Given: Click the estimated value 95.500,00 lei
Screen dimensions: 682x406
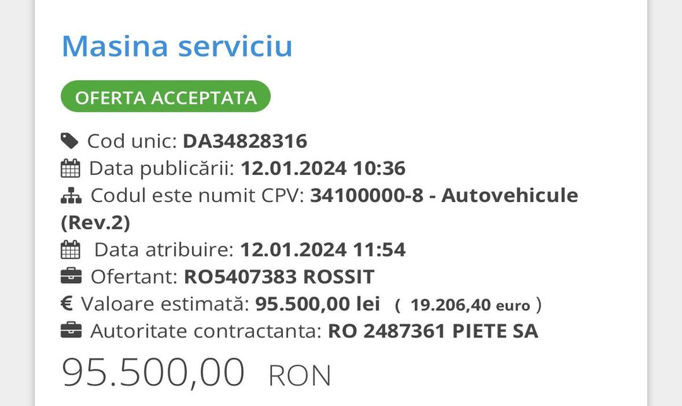Looking at the screenshot, I should point(318,304).
